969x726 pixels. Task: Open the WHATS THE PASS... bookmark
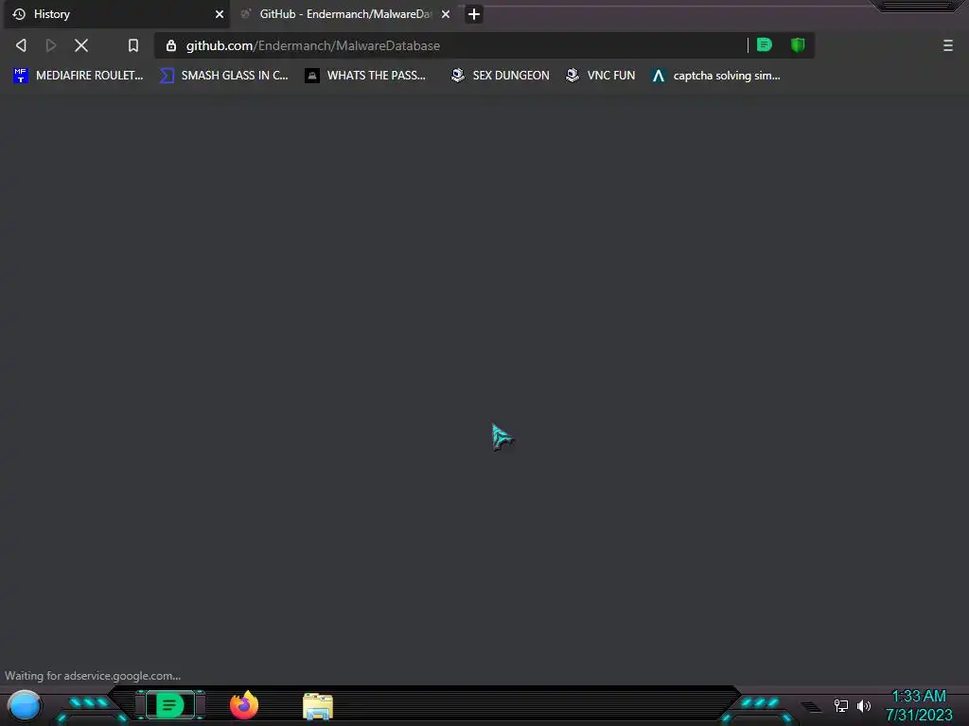[365, 76]
